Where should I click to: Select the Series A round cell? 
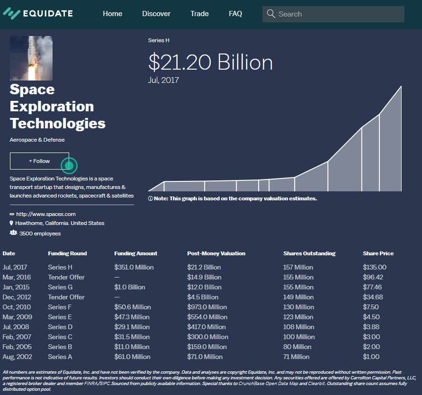pyautogui.click(x=60, y=357)
